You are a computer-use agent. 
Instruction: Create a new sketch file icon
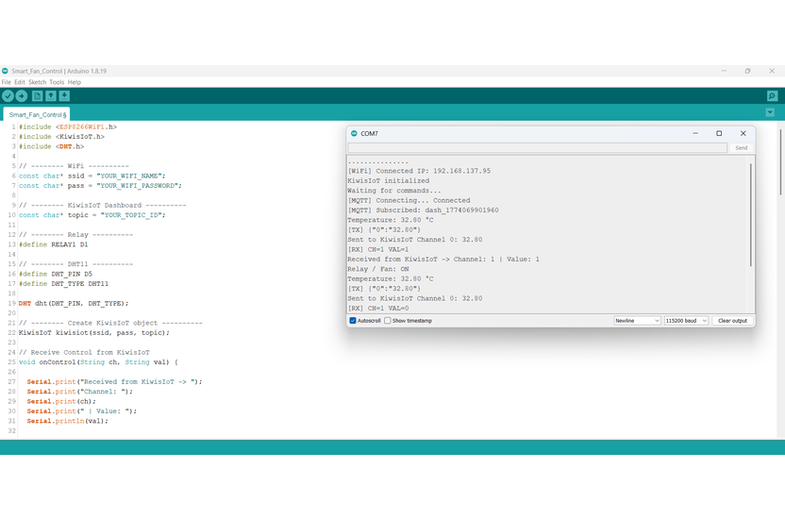pyautogui.click(x=37, y=95)
